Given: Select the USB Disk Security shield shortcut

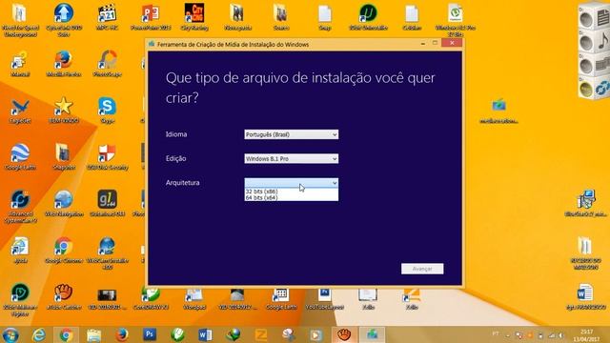Looking at the screenshot, I should pos(108,156).
